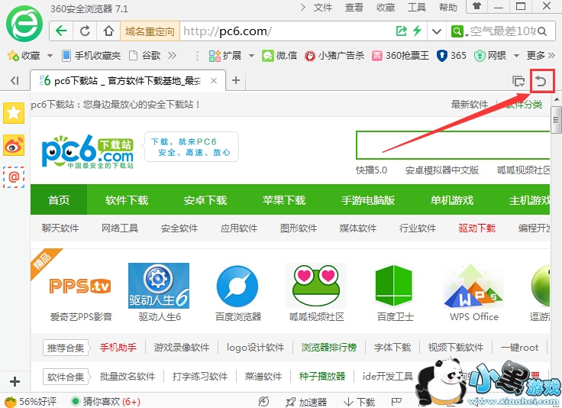Viewport: 562px width, 408px height.
Task: Open the 网银 extension
Action: click(x=490, y=56)
